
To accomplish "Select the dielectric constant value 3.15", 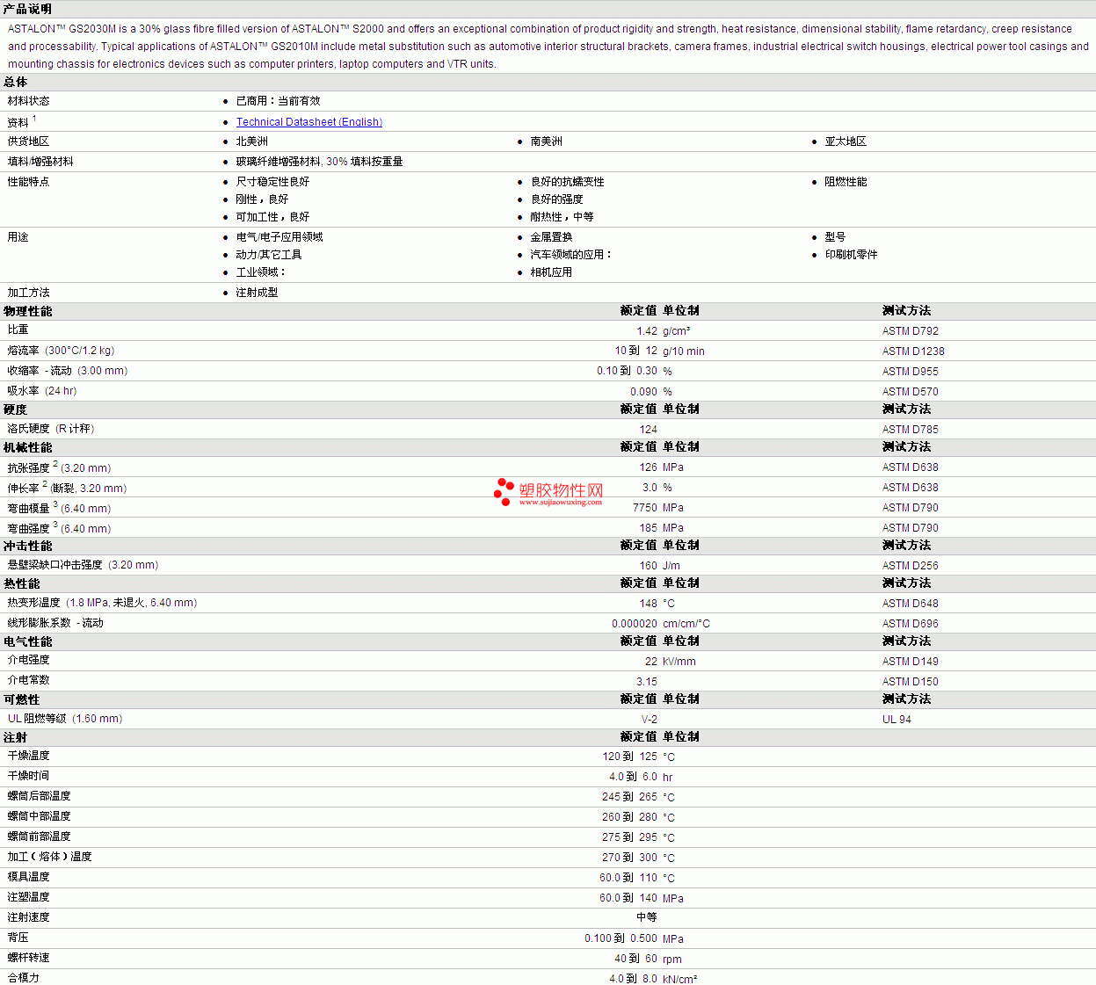I will pos(646,682).
